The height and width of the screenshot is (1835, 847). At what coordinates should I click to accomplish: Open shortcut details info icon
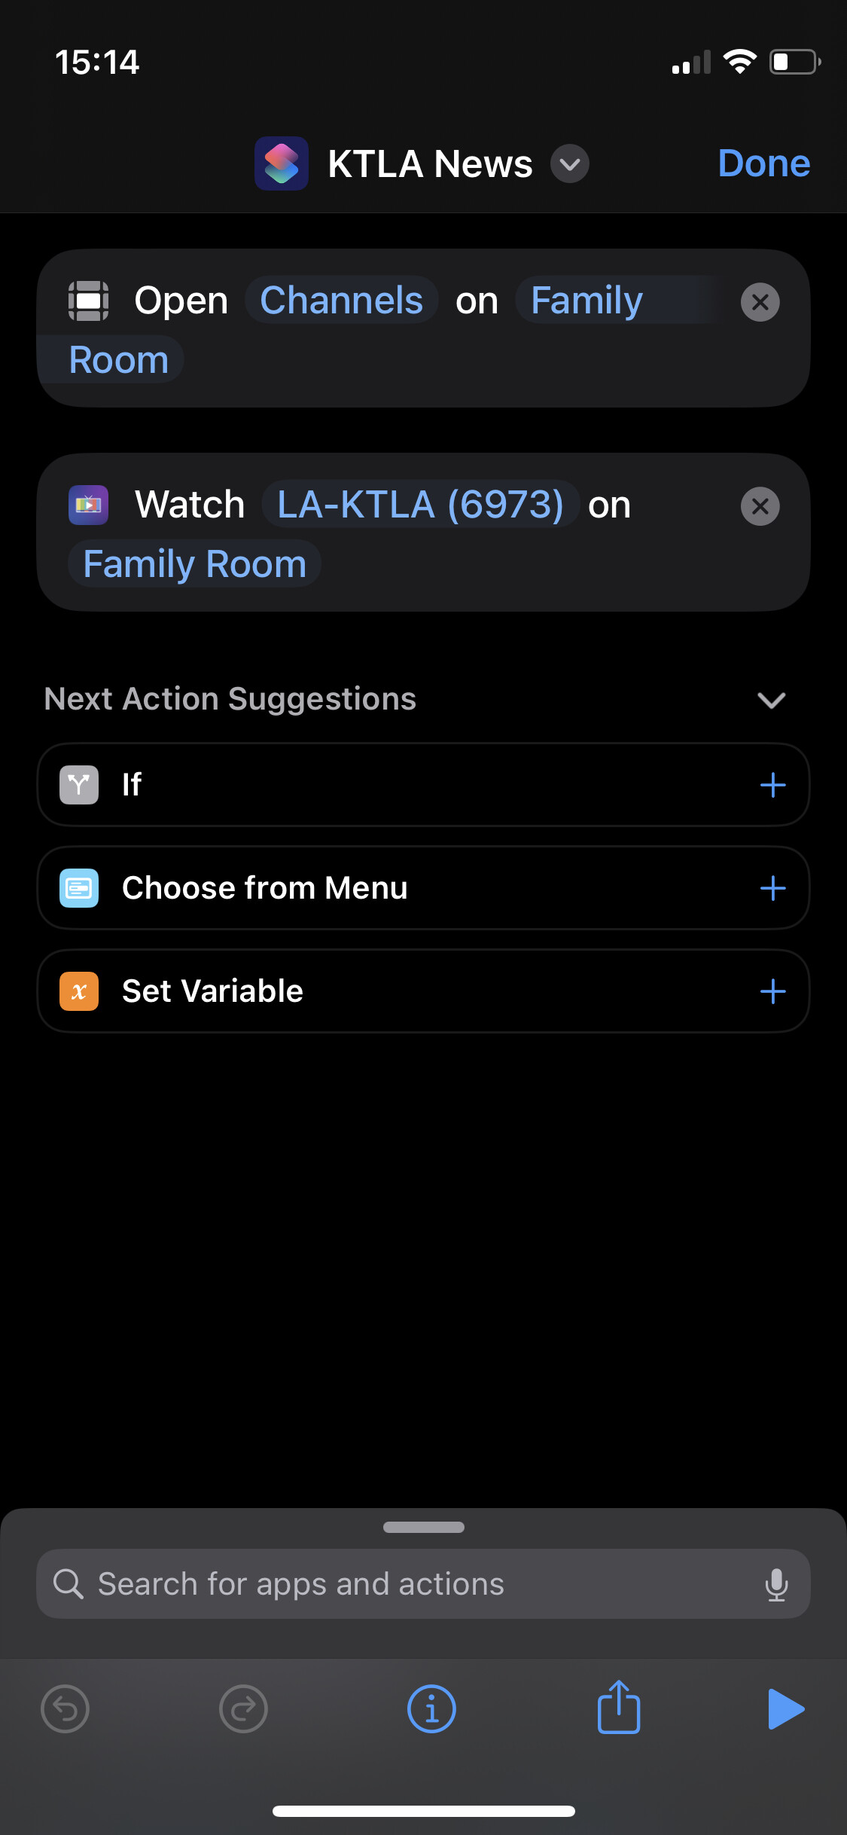tap(431, 1708)
